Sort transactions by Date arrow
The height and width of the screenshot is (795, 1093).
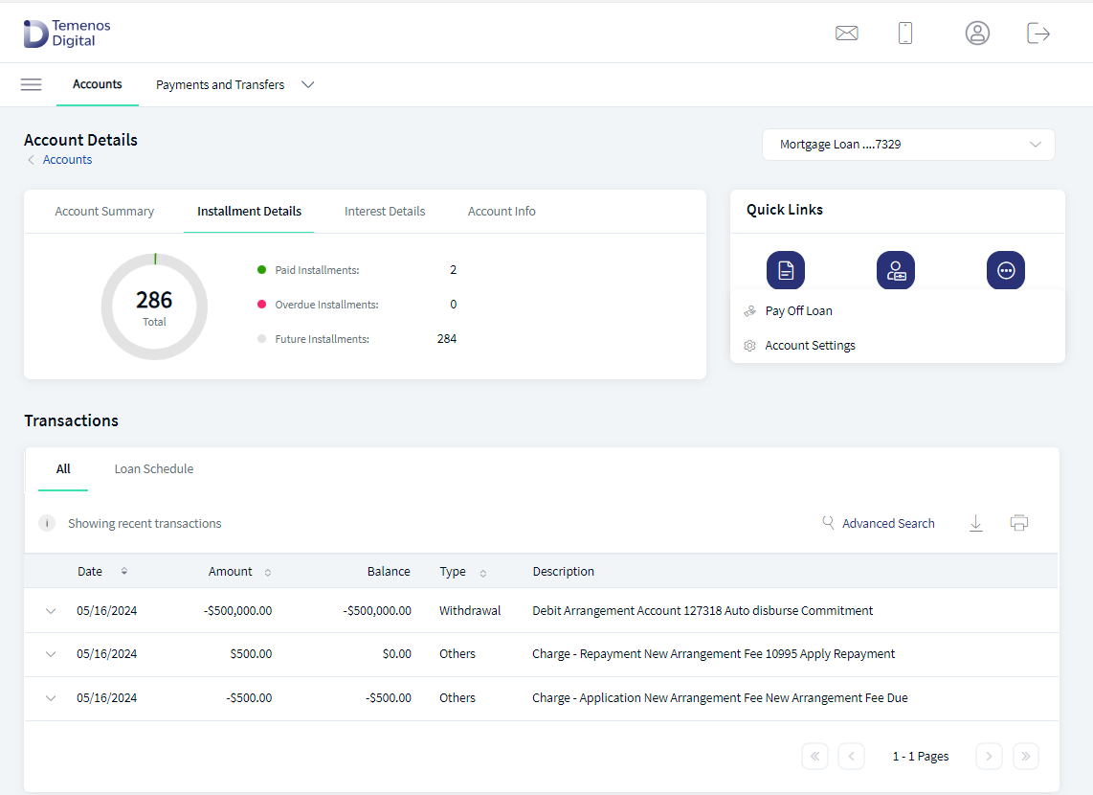(x=124, y=571)
